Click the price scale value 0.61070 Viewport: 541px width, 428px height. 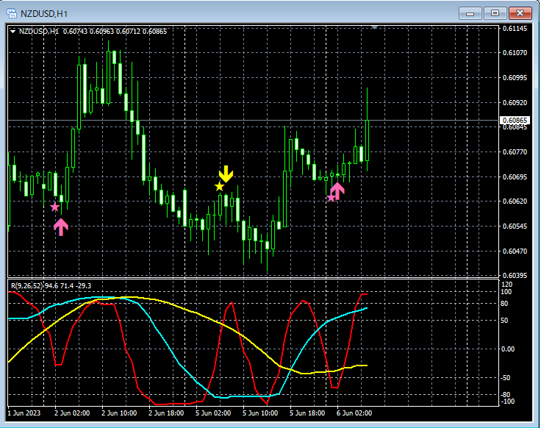[x=515, y=52]
